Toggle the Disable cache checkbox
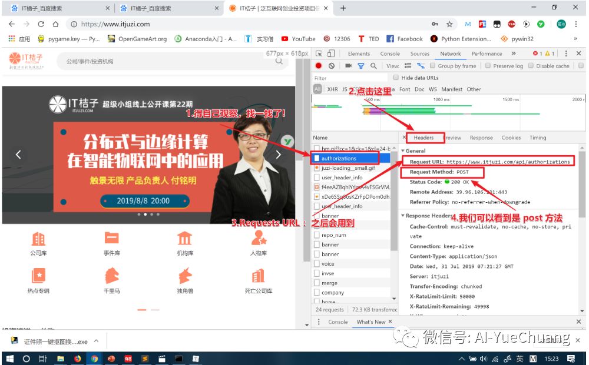Viewport: 589px width, 365px height. (531, 66)
